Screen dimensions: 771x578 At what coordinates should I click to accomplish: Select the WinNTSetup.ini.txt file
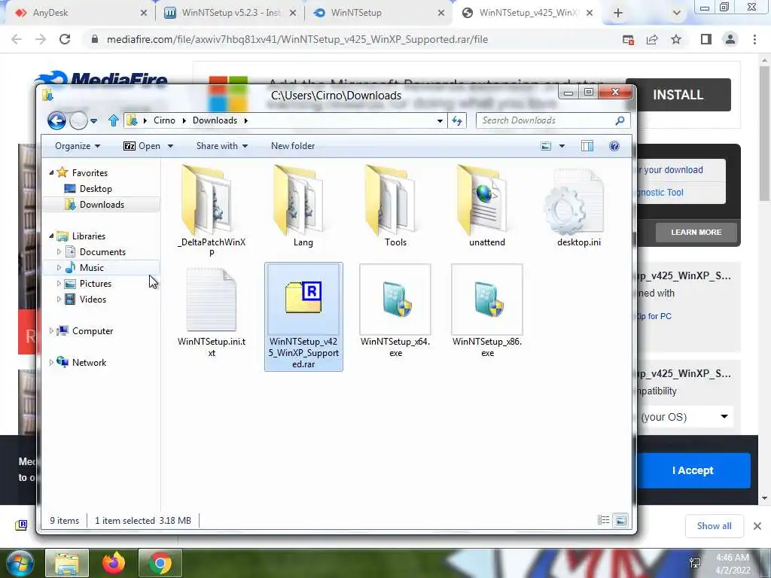(212, 312)
